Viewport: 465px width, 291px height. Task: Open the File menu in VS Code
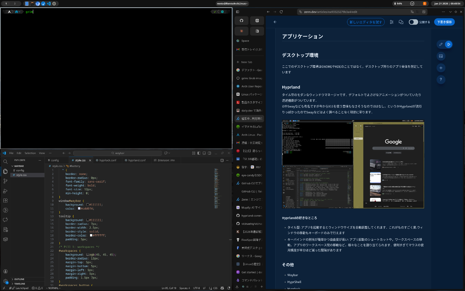(11, 153)
